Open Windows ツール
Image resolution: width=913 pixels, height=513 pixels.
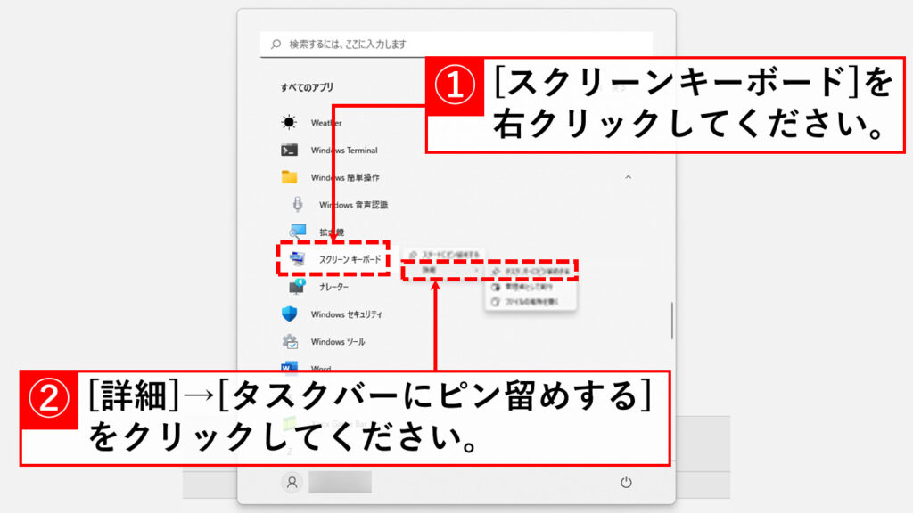[323, 341]
